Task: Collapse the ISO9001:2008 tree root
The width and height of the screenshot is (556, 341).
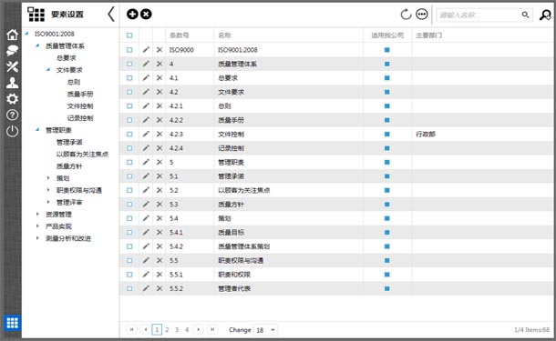Action: click(26, 34)
